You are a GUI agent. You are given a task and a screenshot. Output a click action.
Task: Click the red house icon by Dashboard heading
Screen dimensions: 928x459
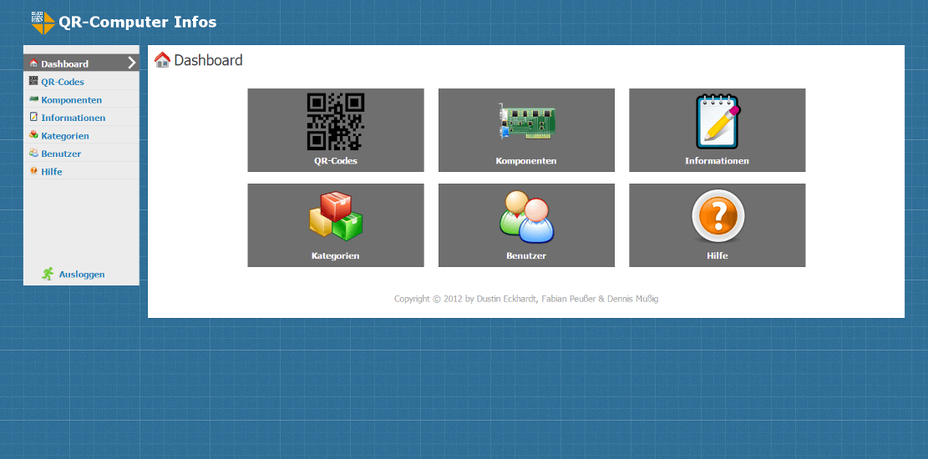coord(162,60)
